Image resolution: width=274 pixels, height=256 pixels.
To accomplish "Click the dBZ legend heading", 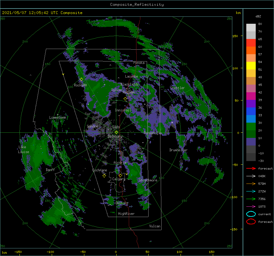I will coord(258,16).
